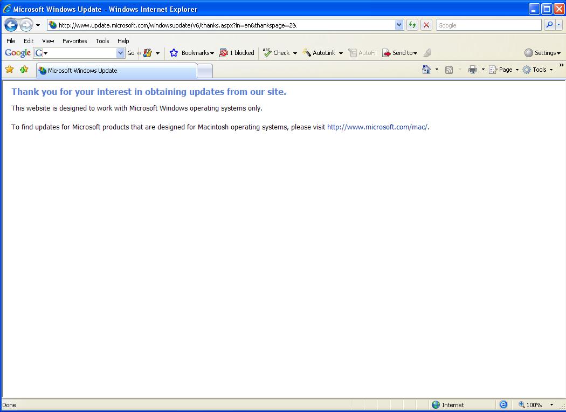Image resolution: width=566 pixels, height=412 pixels.
Task: Click the Google Toolbar search input
Action: pyautogui.click(x=79, y=53)
